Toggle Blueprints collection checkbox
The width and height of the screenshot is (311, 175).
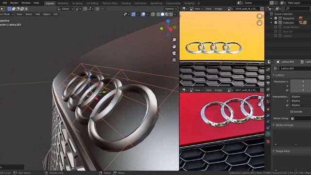coord(276,18)
